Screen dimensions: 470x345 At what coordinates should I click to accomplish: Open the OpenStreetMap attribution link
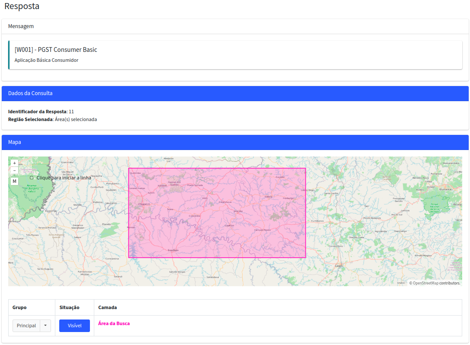[425, 283]
